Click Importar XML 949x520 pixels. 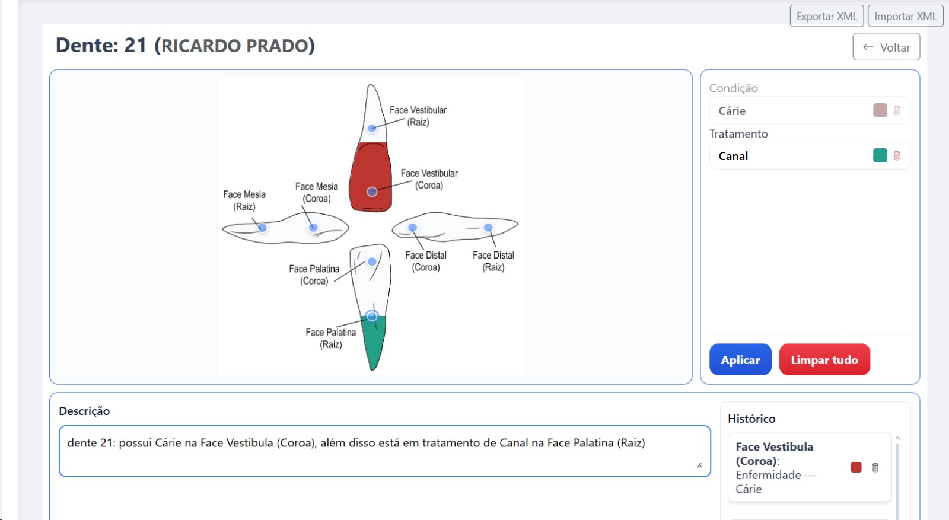coord(905,16)
